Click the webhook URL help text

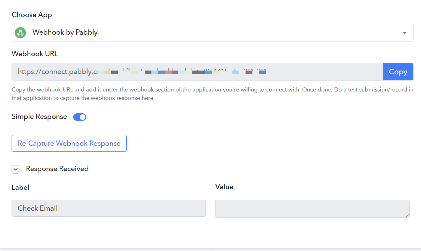[x=212, y=94]
